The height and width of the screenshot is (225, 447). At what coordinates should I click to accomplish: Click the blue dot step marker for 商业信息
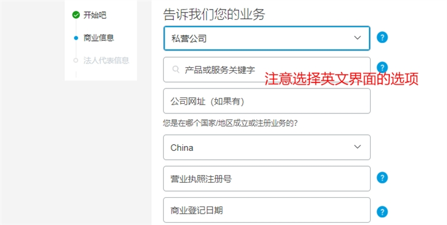76,38
